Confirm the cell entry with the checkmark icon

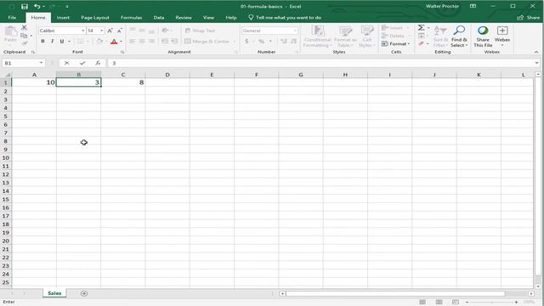pos(82,63)
